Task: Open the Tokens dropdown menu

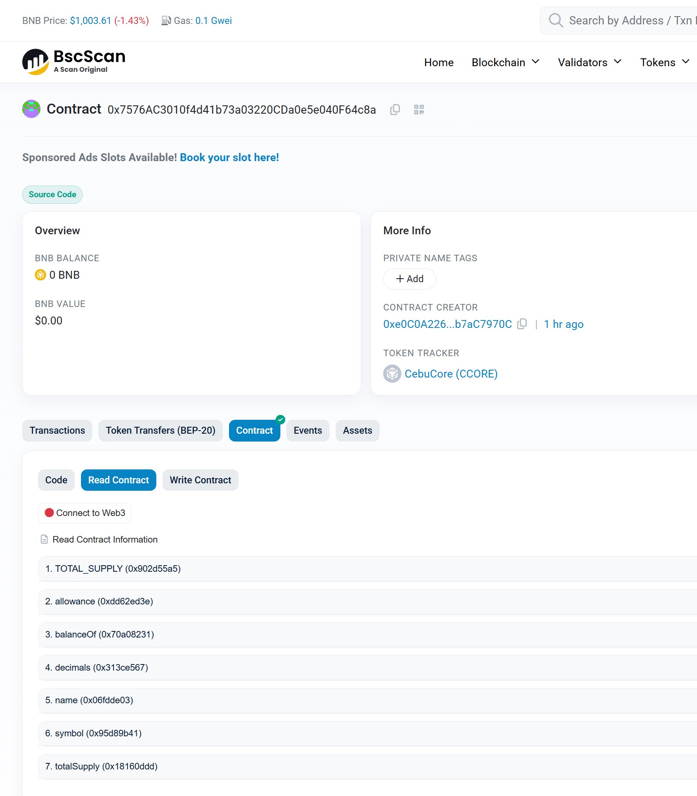Action: coord(664,62)
